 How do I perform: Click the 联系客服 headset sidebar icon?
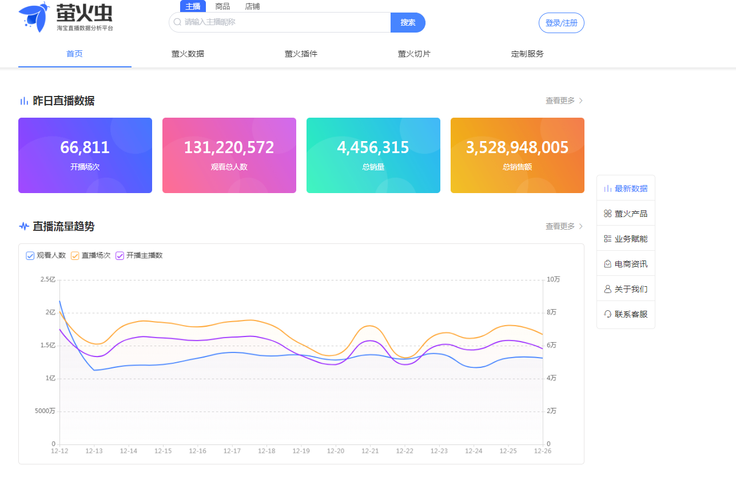click(608, 314)
